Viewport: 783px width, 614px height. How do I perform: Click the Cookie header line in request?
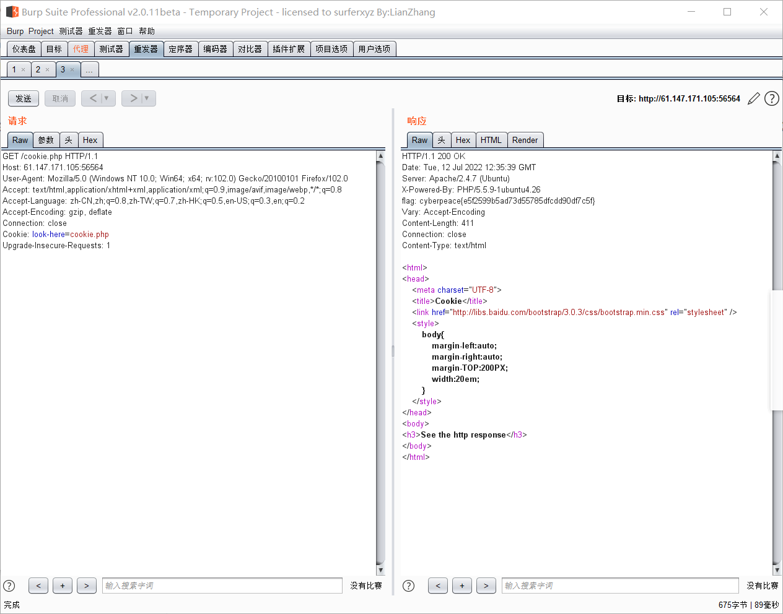tap(56, 234)
